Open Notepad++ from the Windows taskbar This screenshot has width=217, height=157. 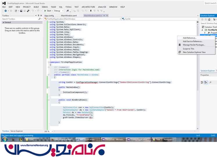coord(164,140)
